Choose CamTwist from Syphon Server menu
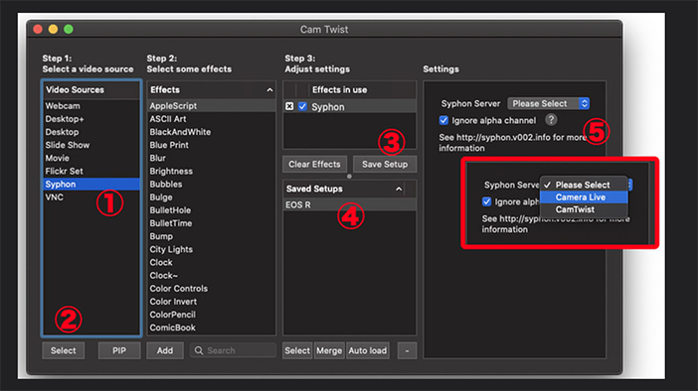The width and height of the screenshot is (698, 391). click(584, 209)
